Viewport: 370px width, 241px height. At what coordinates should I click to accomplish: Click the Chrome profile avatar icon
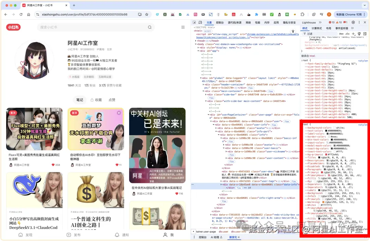(329, 14)
